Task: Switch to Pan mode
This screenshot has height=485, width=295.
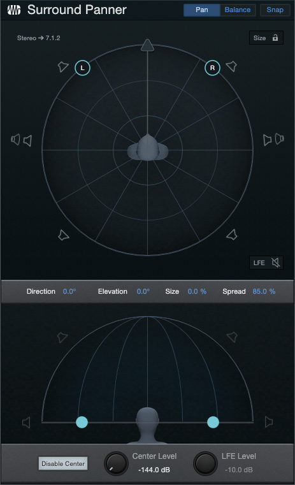Action: pyautogui.click(x=201, y=10)
